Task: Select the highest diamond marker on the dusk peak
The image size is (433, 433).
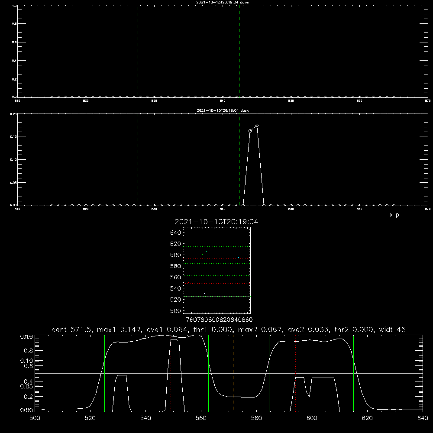Action: (257, 126)
